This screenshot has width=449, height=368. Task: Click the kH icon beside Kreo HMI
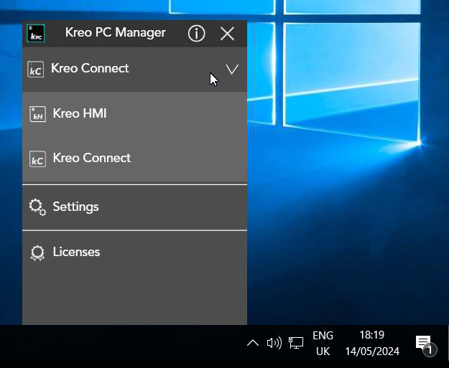[x=37, y=114]
